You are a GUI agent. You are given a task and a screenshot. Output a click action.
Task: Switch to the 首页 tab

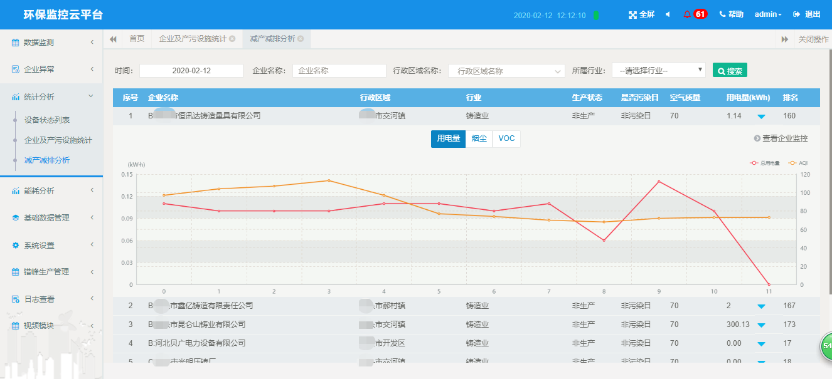[137, 39]
